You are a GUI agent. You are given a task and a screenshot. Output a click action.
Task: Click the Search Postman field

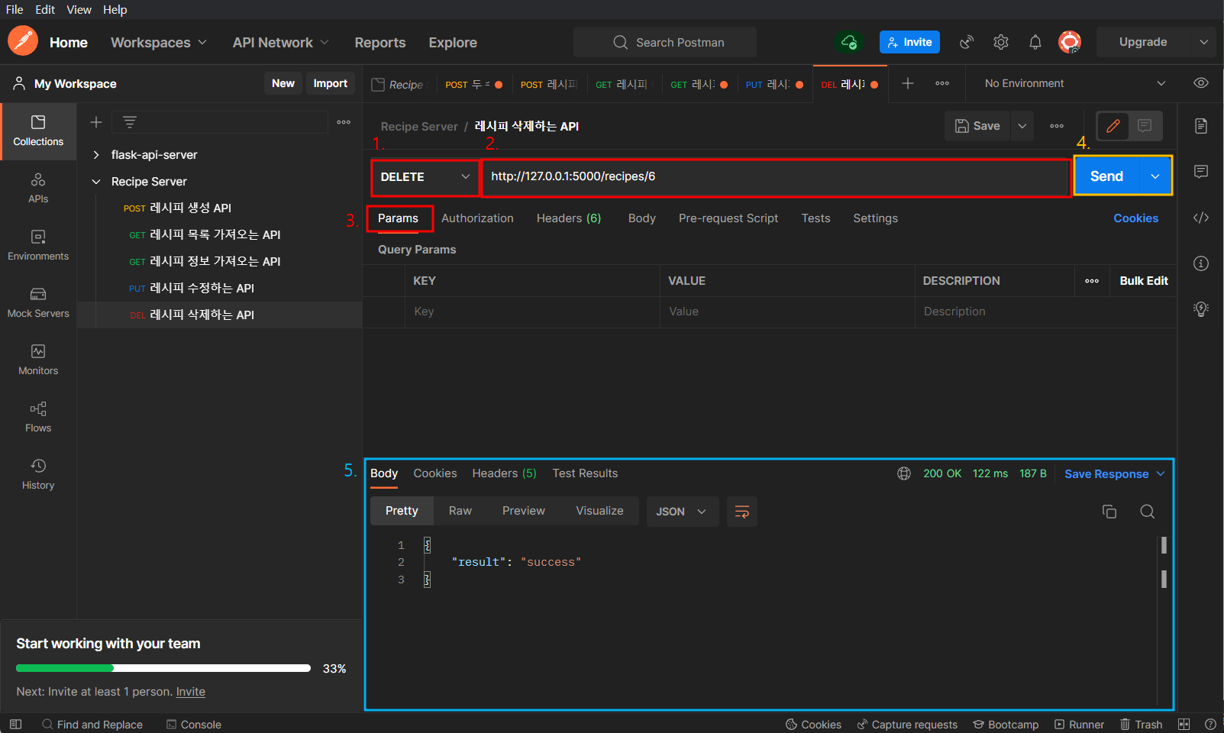tap(665, 42)
